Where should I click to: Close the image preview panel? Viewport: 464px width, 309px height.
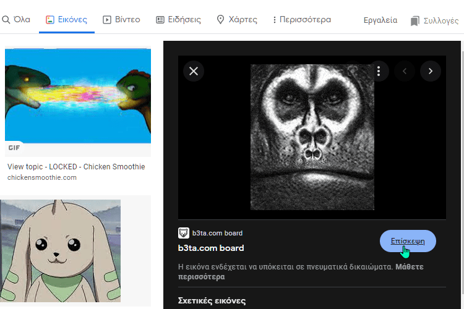(194, 71)
